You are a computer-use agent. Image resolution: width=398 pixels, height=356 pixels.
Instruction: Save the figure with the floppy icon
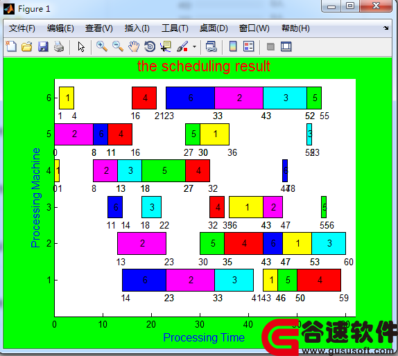click(43, 47)
